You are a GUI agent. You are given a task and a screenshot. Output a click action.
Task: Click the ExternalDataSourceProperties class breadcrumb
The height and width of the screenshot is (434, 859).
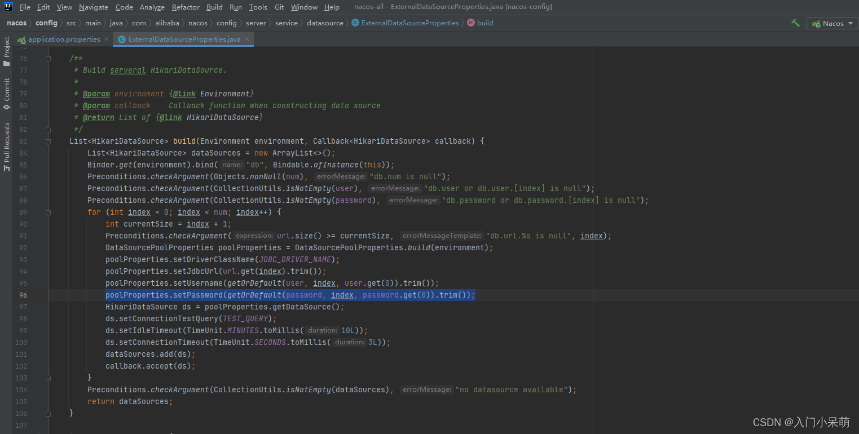tap(409, 23)
